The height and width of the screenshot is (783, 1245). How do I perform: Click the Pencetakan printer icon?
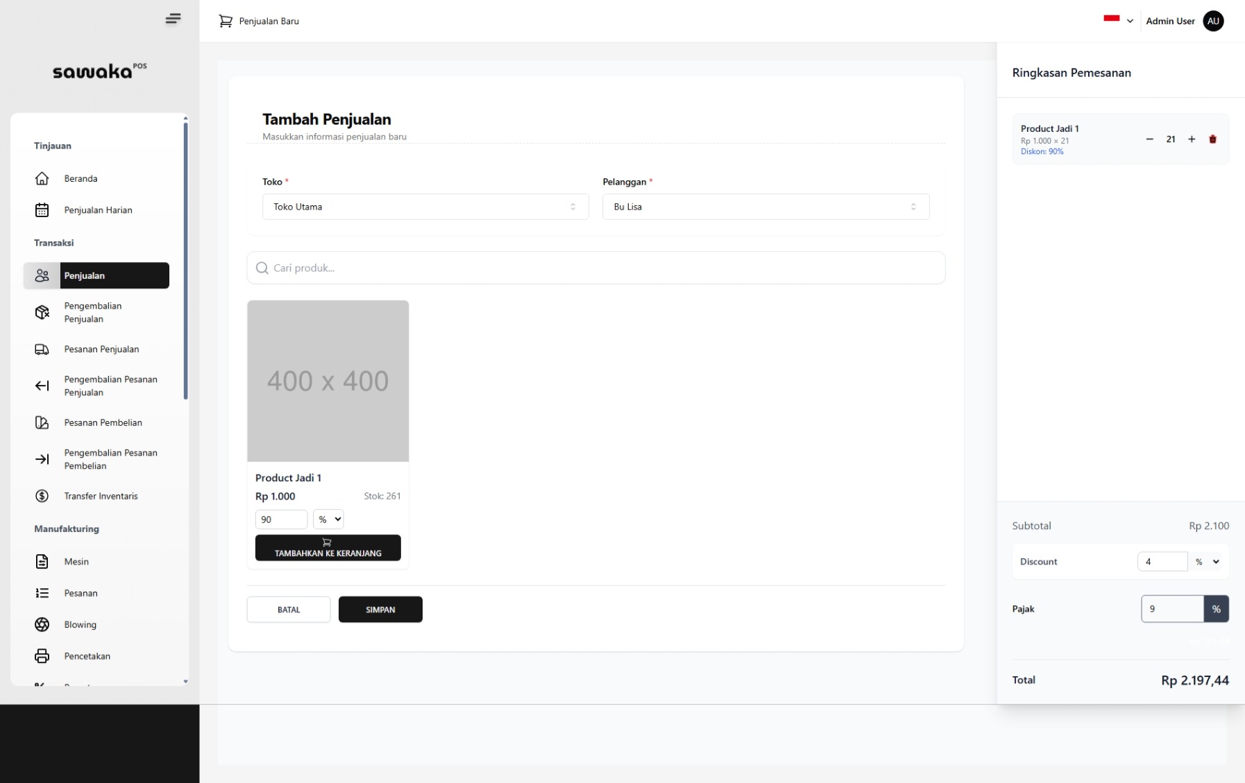click(42, 656)
